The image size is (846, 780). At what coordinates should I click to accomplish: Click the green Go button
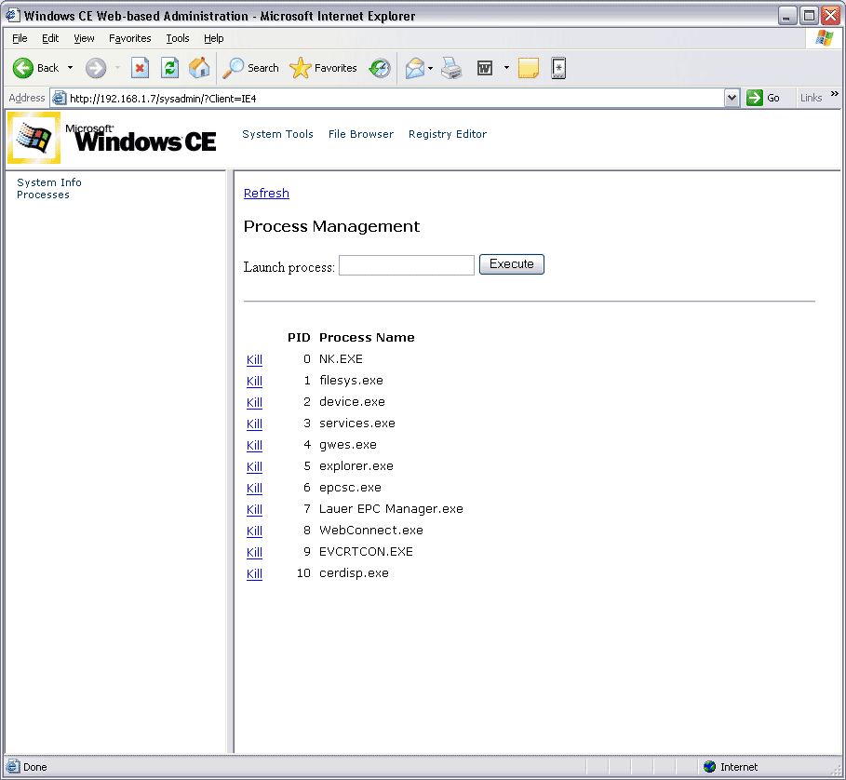pyautogui.click(x=763, y=98)
